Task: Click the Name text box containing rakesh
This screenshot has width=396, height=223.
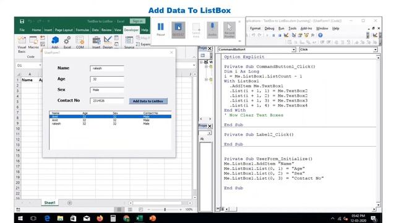Action: point(107,68)
